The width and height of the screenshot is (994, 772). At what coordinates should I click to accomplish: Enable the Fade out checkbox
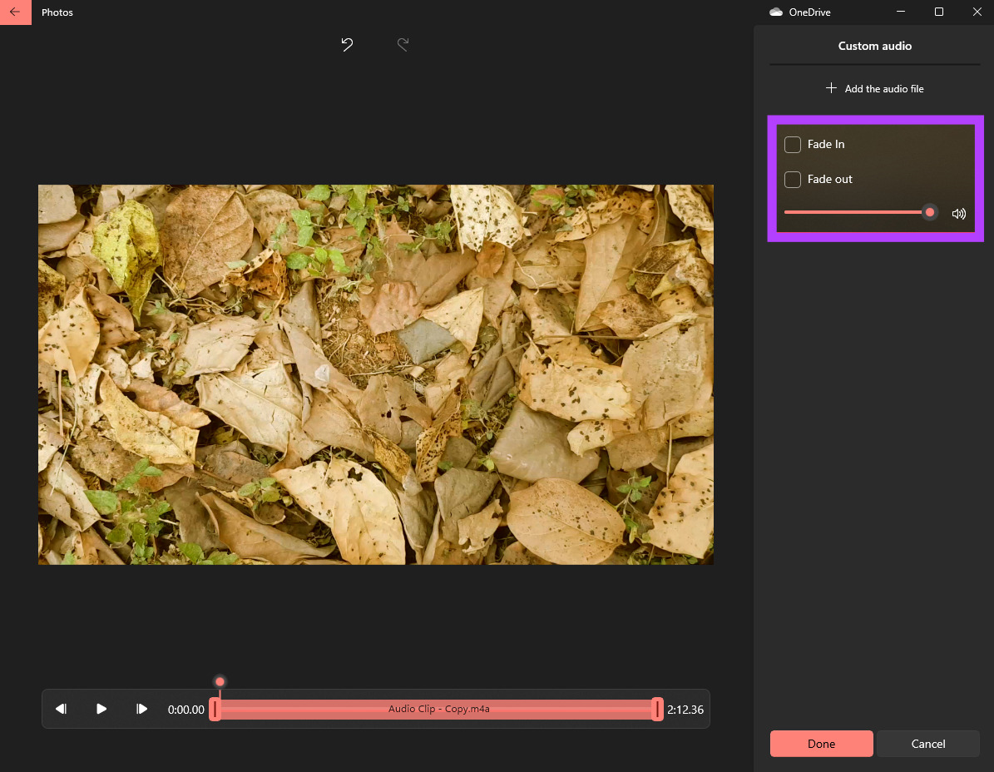[x=793, y=180]
